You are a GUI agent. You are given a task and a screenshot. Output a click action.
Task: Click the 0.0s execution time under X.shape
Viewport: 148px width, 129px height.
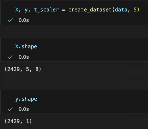(x=24, y=57)
